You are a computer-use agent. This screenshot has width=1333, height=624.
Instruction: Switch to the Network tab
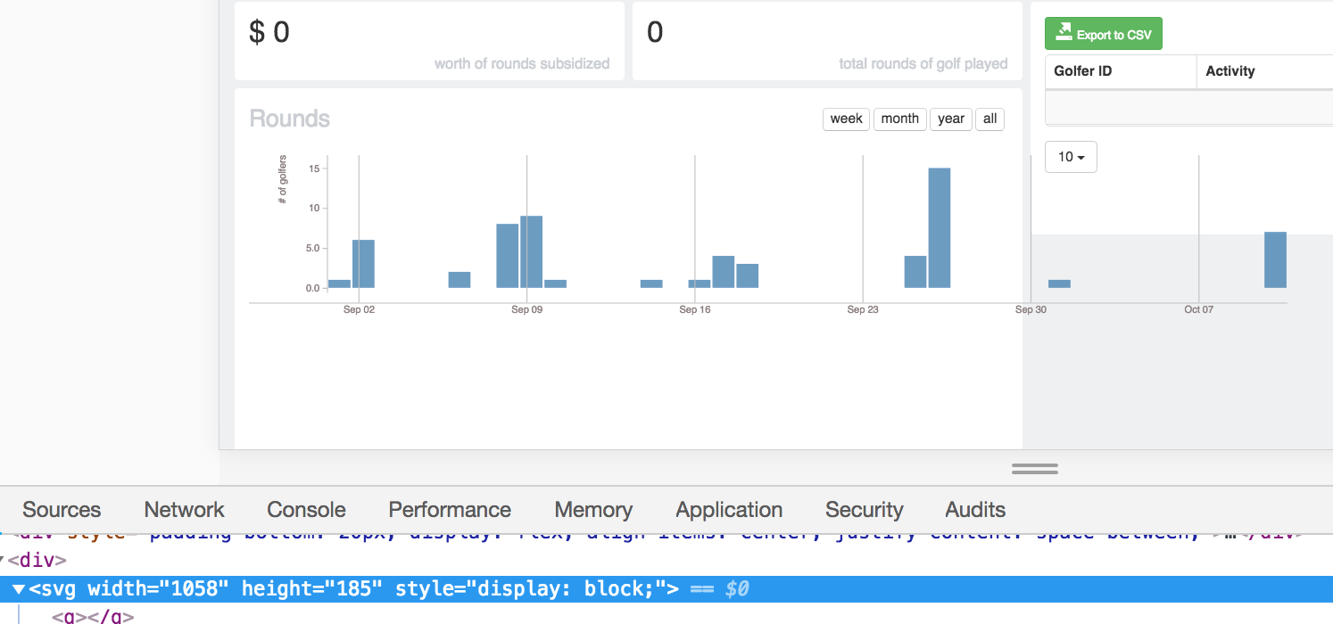coord(183,509)
